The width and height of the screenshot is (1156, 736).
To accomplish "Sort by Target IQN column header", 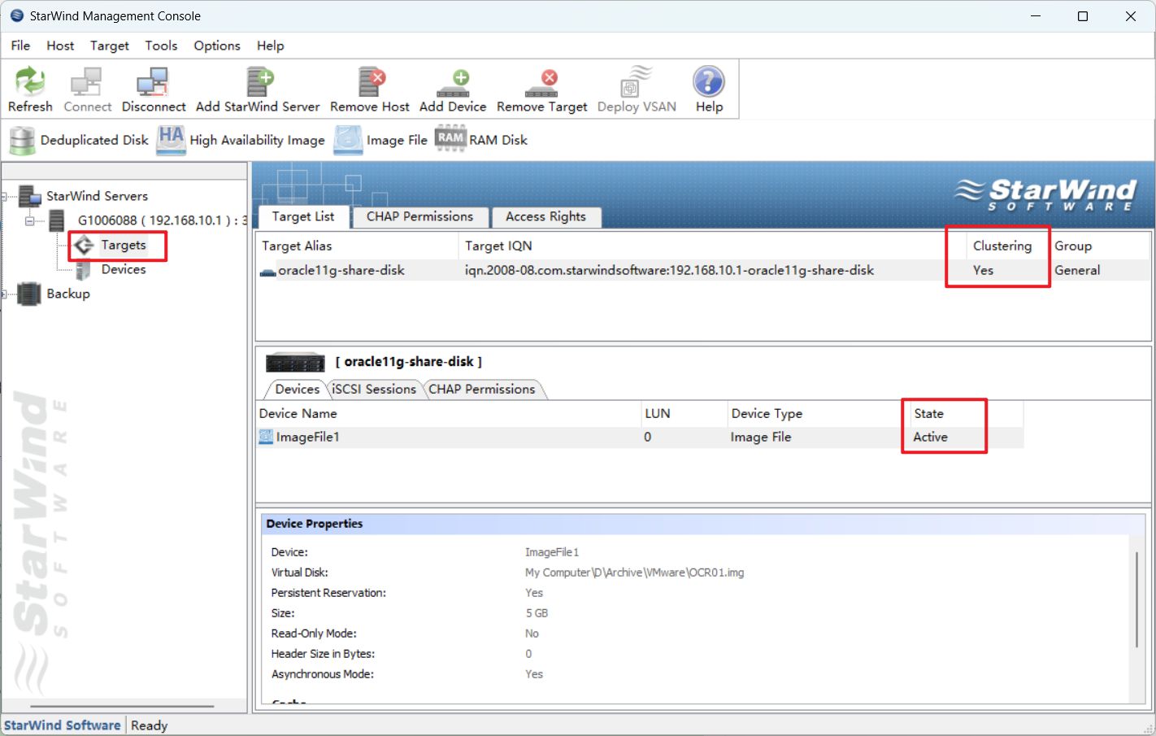I will [x=712, y=246].
